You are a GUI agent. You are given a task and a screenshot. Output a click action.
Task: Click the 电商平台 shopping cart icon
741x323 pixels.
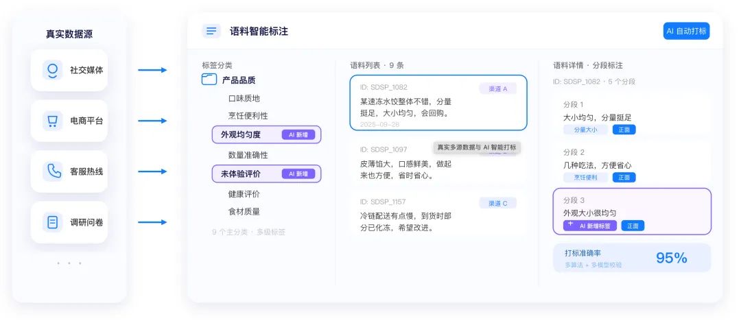[52, 121]
